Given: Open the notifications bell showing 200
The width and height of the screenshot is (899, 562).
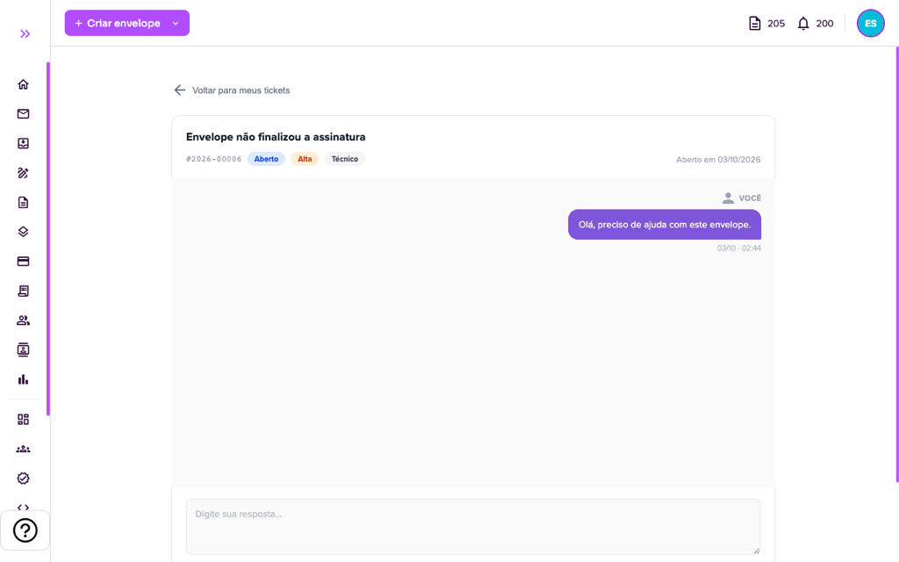Looking at the screenshot, I should [816, 24].
